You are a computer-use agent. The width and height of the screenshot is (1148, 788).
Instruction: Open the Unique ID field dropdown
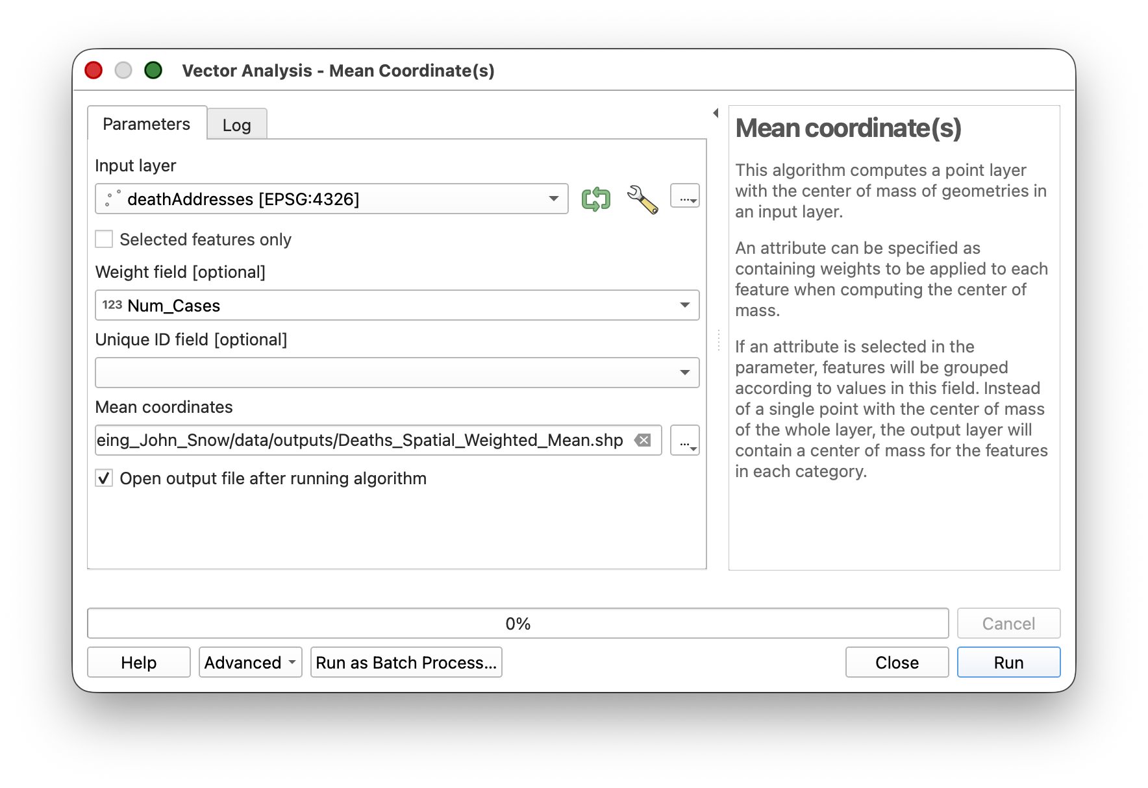tap(397, 373)
